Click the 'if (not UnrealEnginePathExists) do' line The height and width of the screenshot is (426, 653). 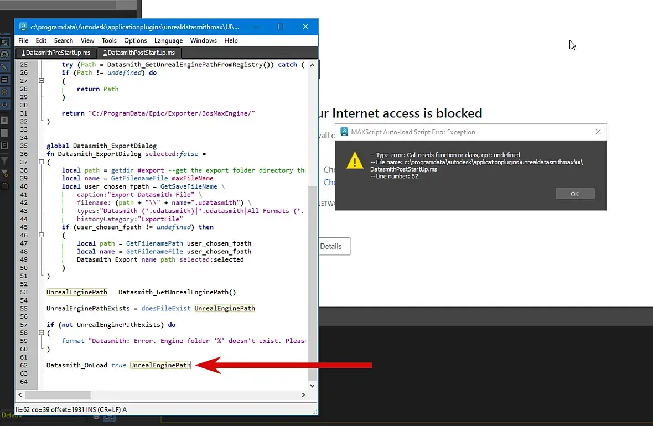pyautogui.click(x=111, y=325)
